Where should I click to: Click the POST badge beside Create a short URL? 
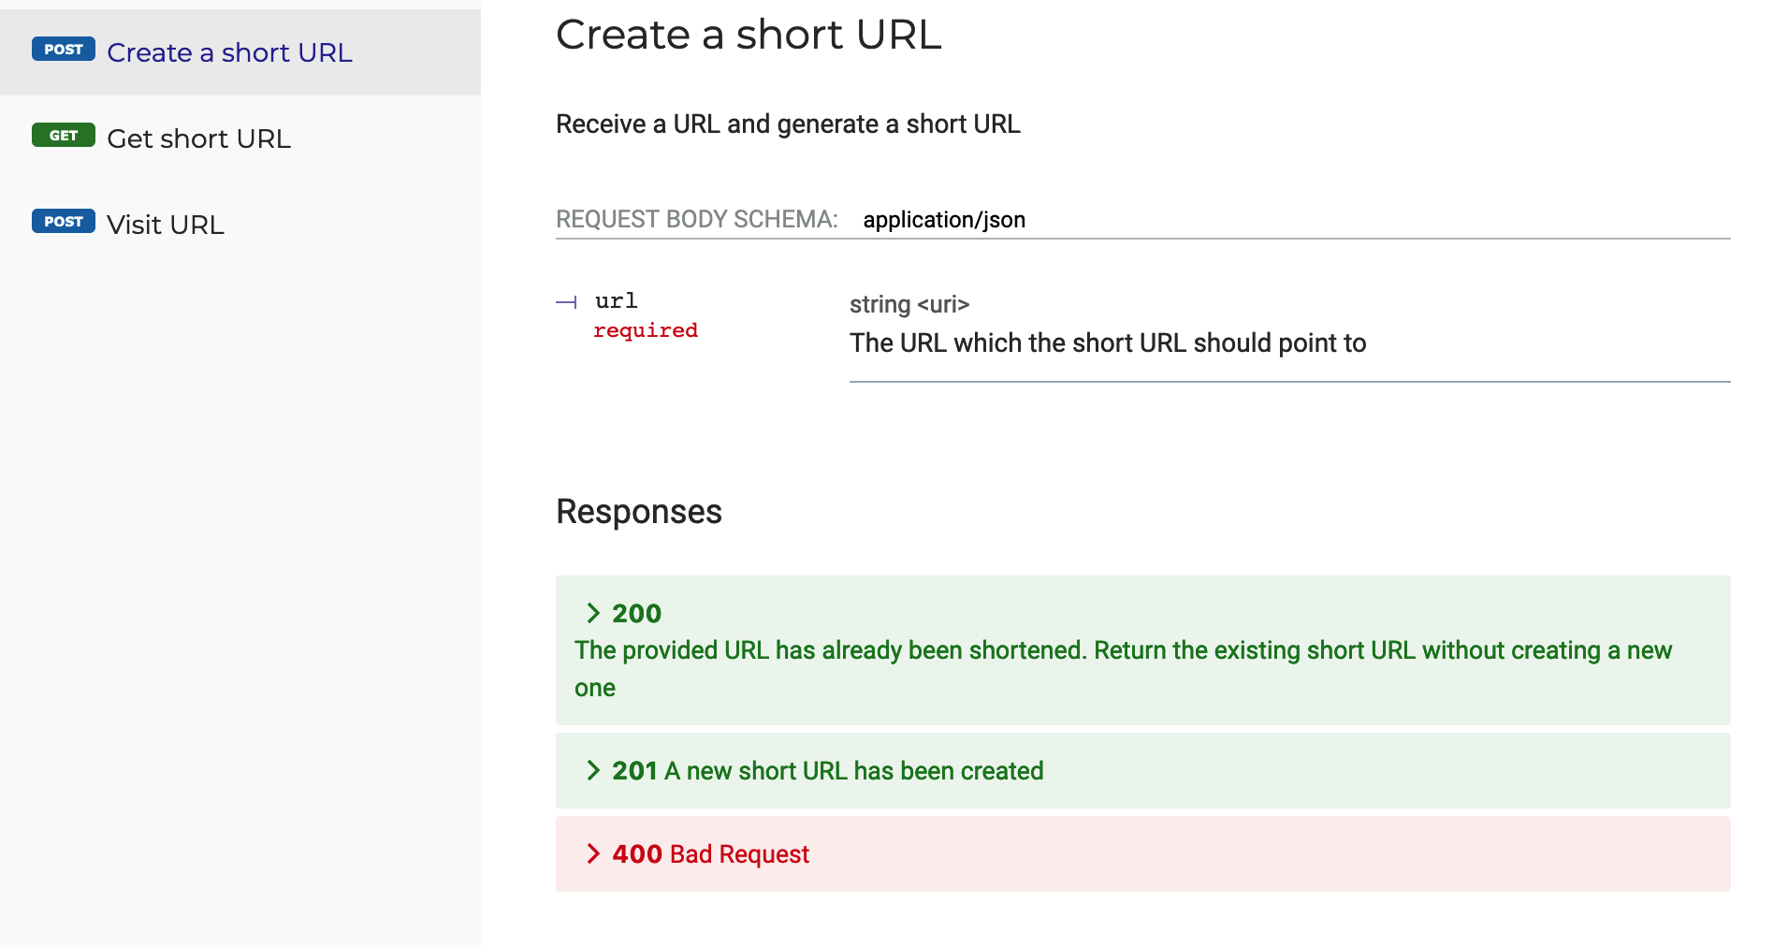tap(63, 49)
